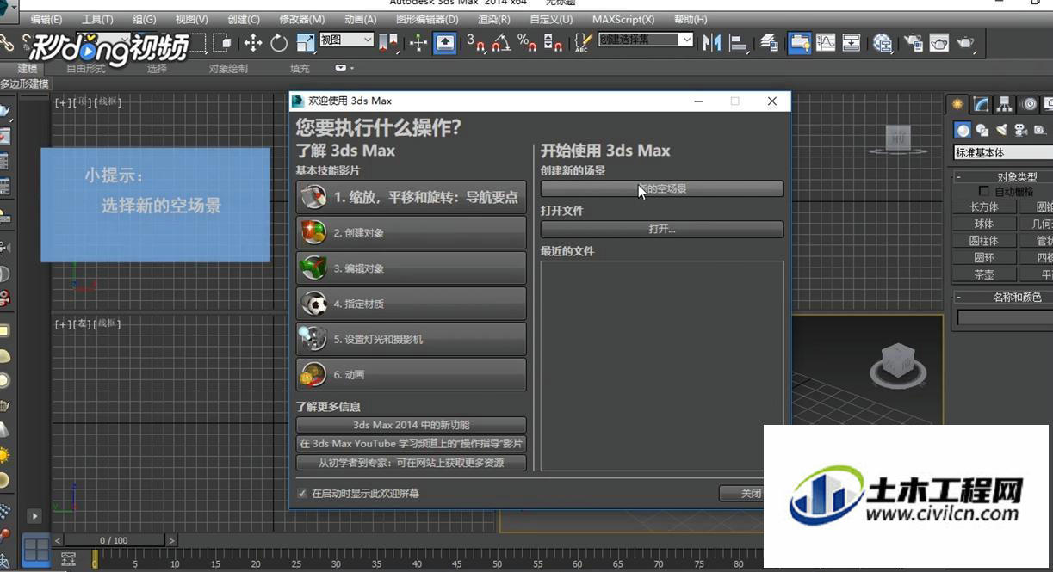Open Render Setup teapot icon

click(x=913, y=43)
